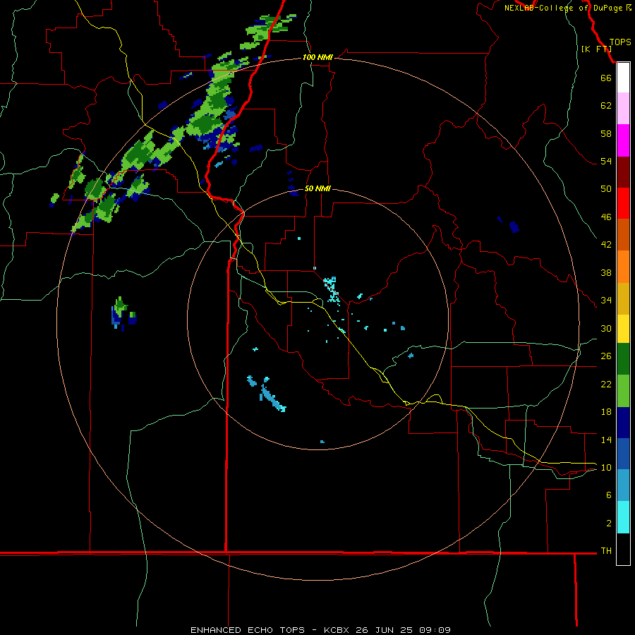The image size is (635, 635).
Task: Click the legend value 2
Action: tap(609, 524)
